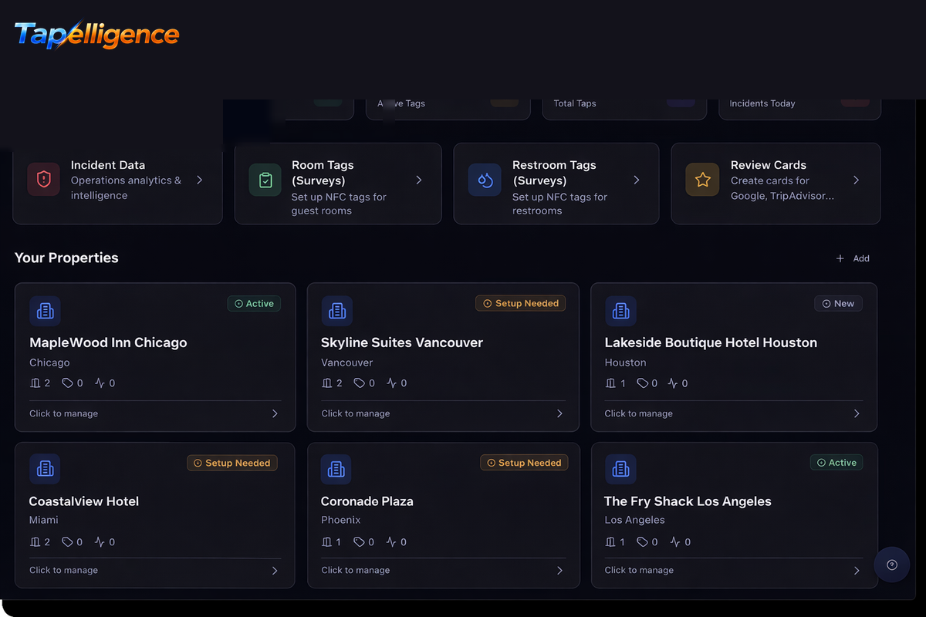Click 'Click to manage' on The Fry Shack card
The width and height of the screenshot is (926, 617).
[x=639, y=570]
